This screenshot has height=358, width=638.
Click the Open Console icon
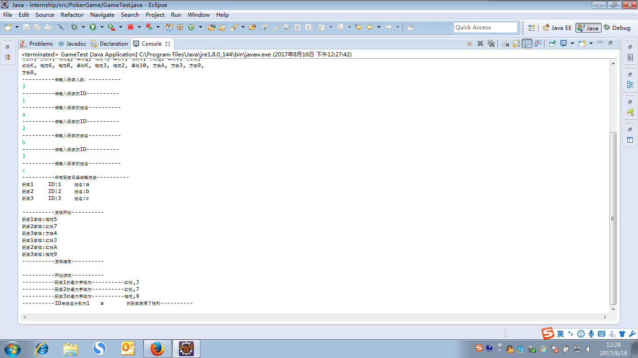[x=582, y=43]
